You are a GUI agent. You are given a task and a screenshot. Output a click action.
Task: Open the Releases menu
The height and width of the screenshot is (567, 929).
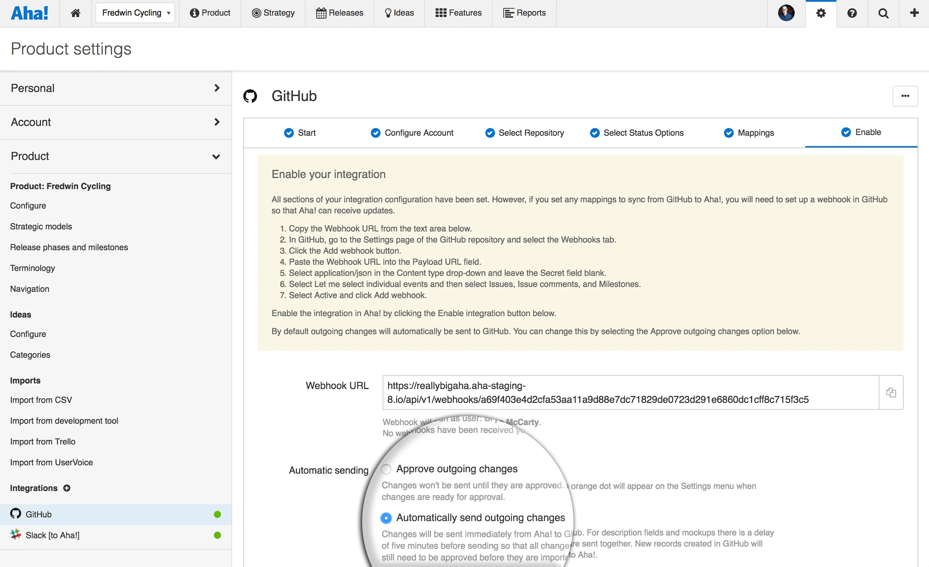click(340, 13)
